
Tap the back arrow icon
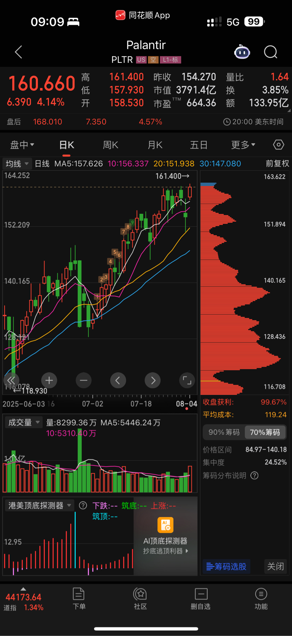click(18, 52)
